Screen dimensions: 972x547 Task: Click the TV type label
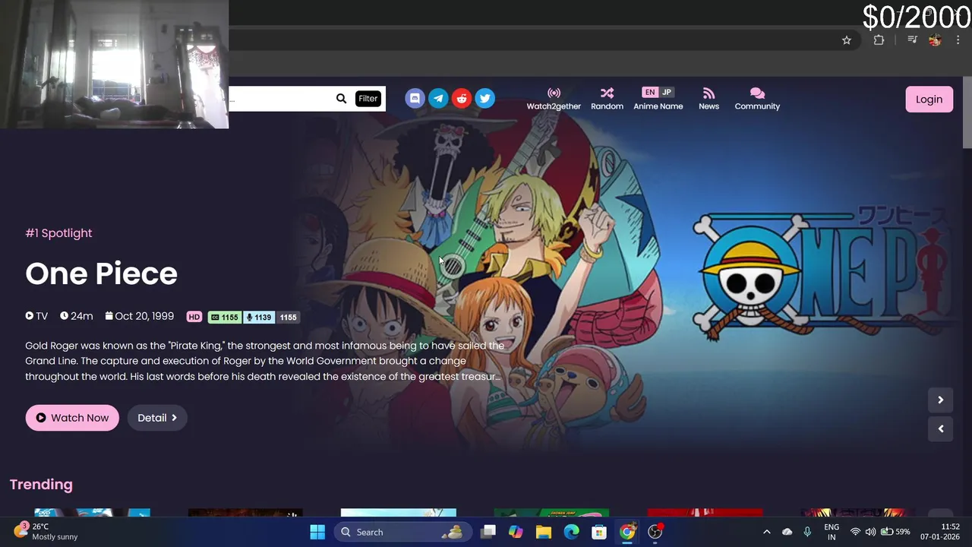[36, 316]
